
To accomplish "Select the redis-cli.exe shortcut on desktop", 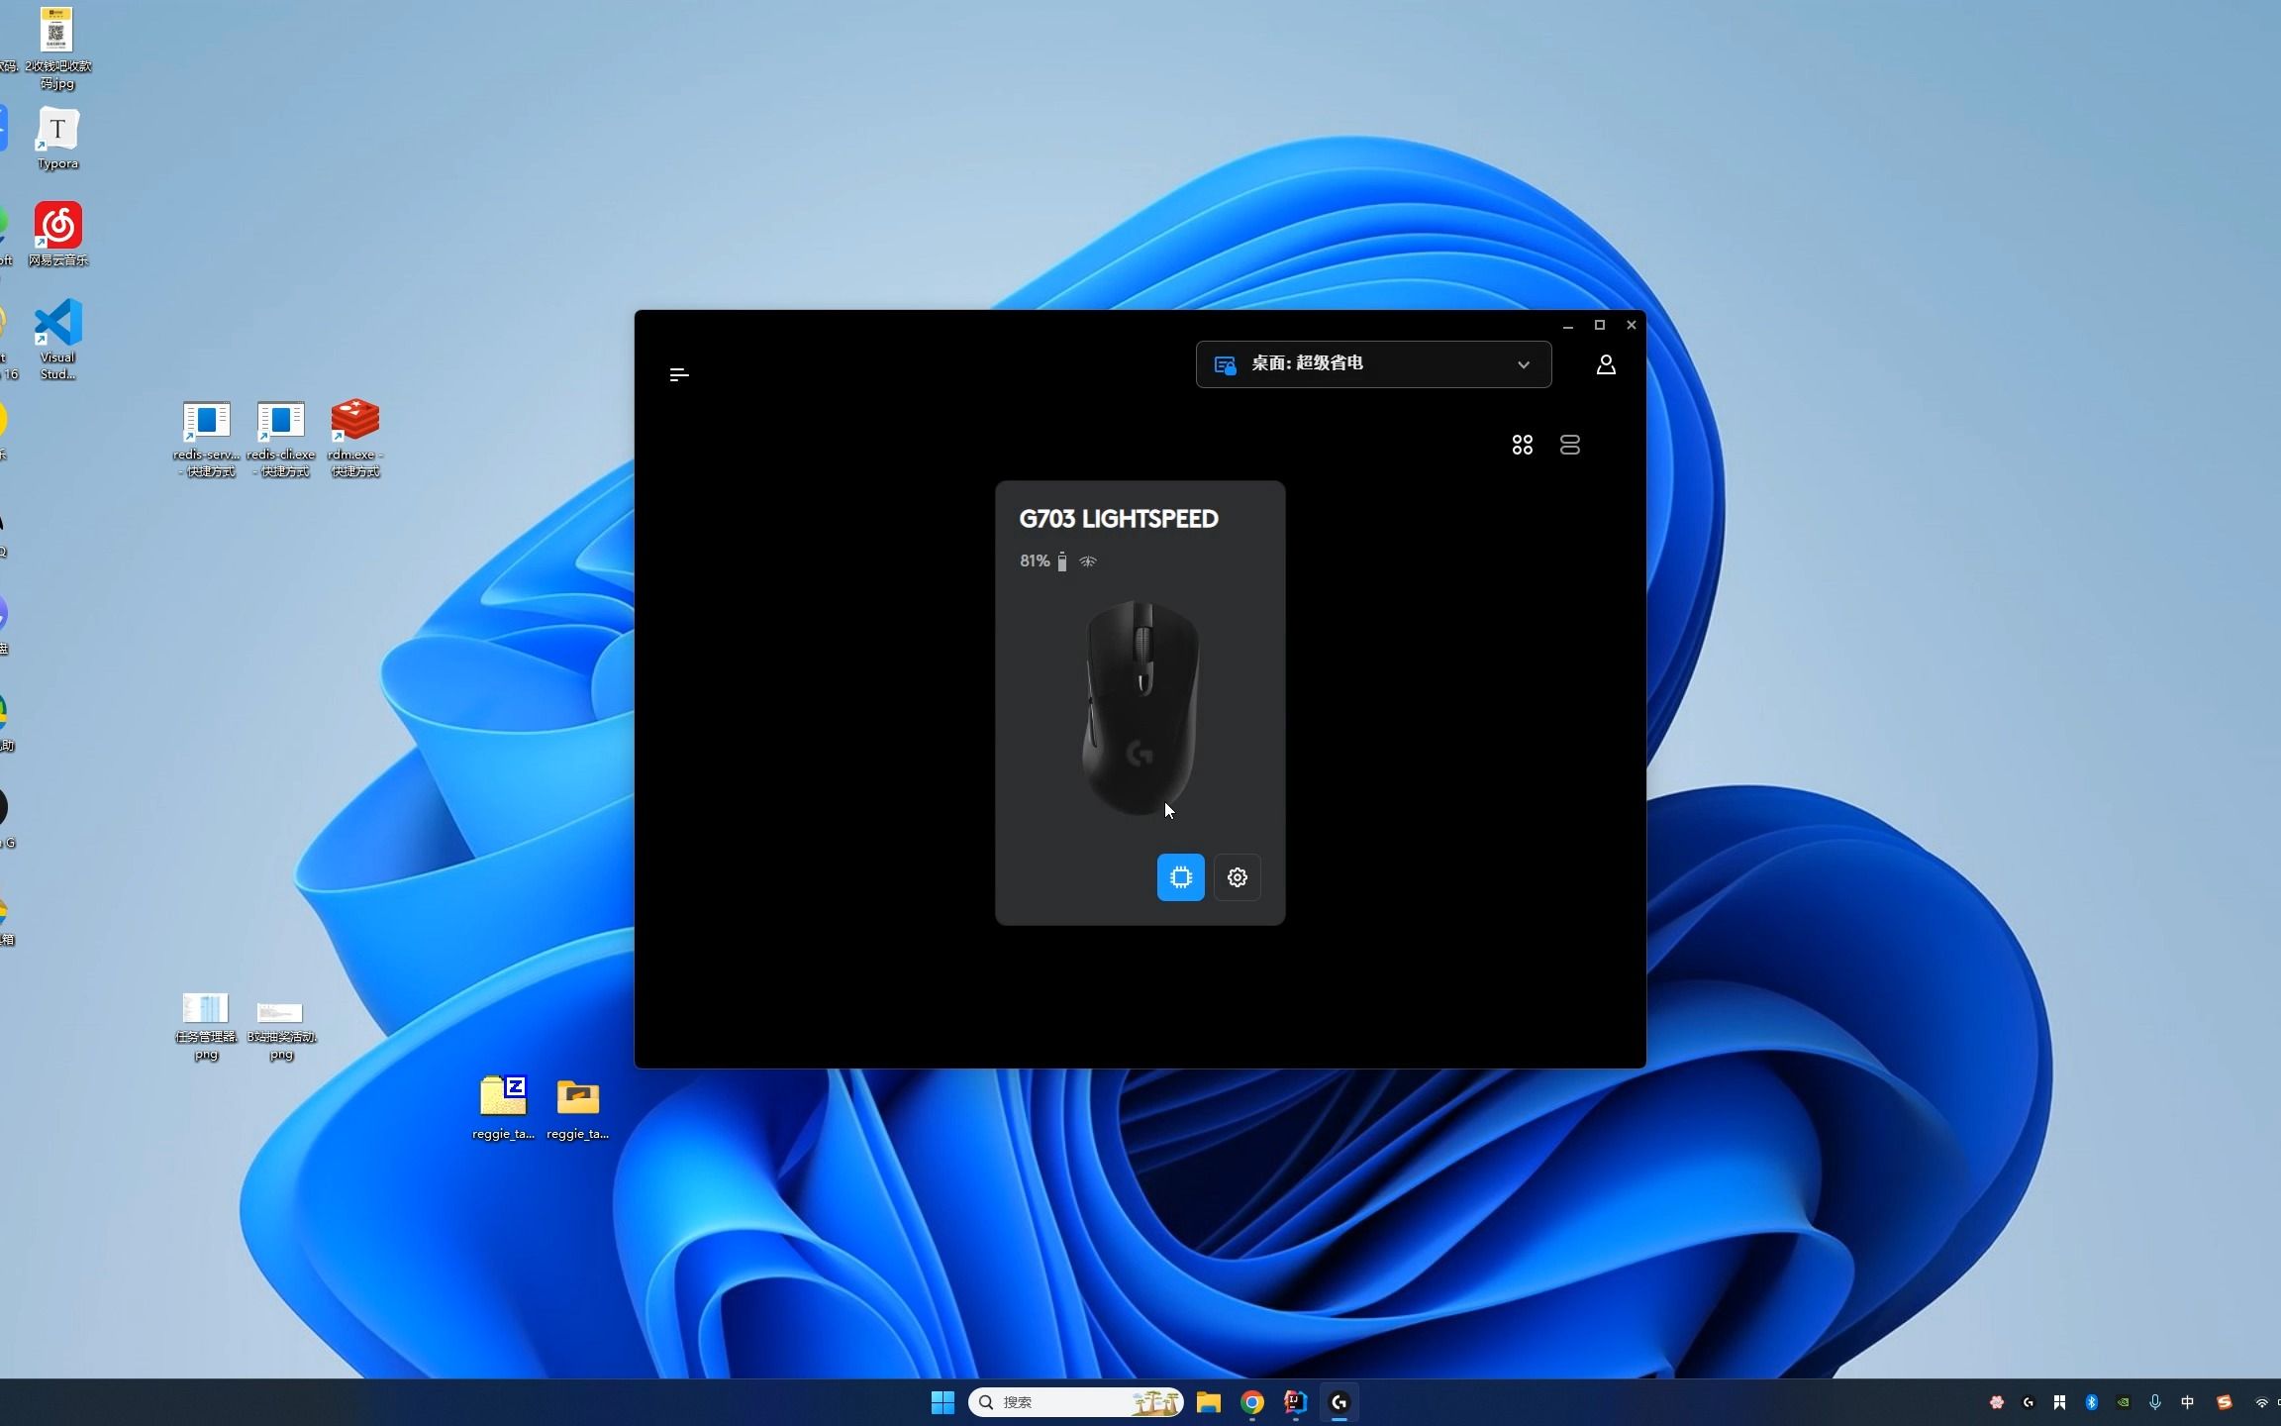I will pyautogui.click(x=281, y=439).
